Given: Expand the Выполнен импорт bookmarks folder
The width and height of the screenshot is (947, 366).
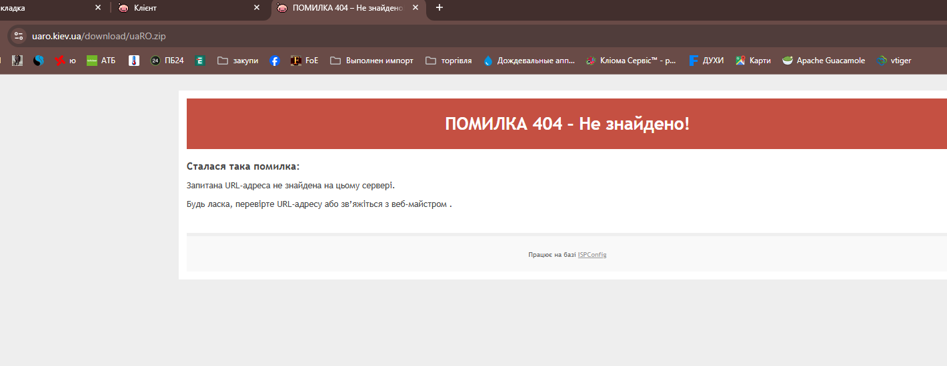Looking at the screenshot, I should tap(371, 61).
